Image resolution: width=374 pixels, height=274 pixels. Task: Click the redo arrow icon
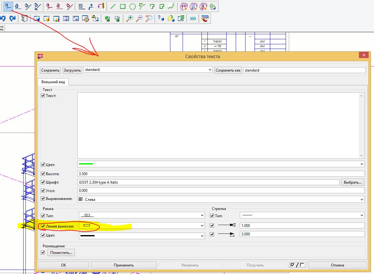(12, 19)
